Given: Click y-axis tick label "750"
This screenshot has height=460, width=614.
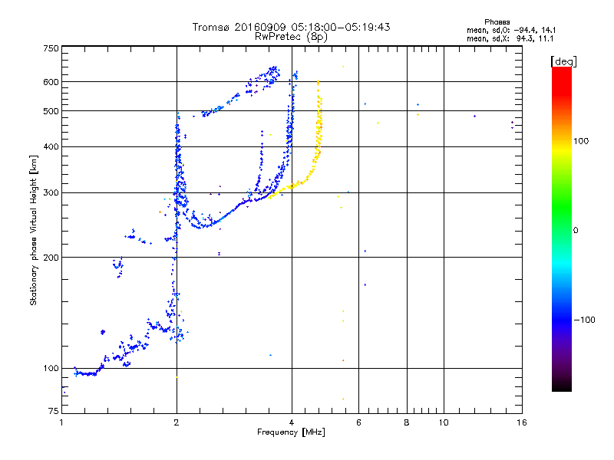Looking at the screenshot, I should pyautogui.click(x=51, y=48).
